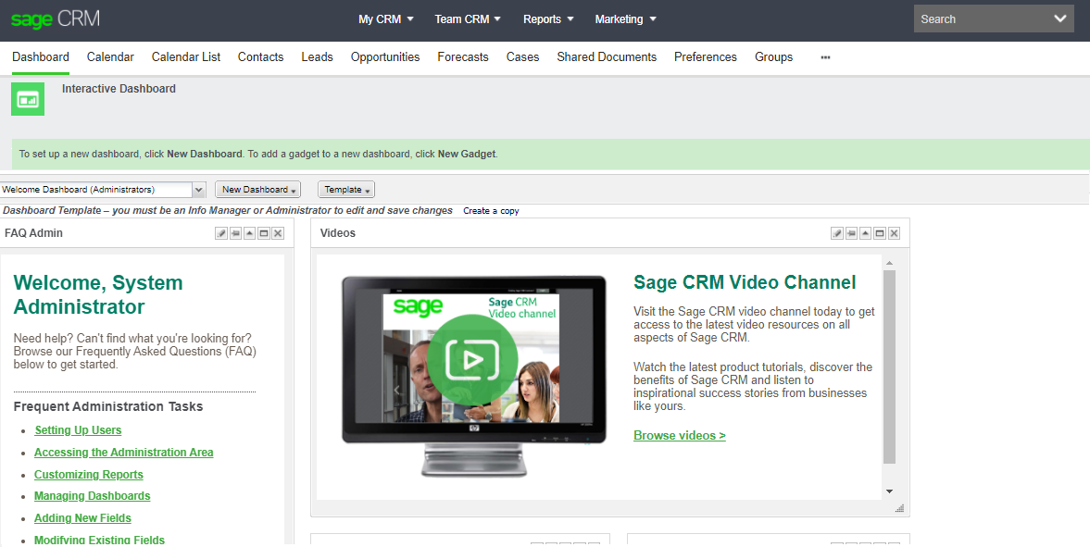1090x547 pixels.
Task: Open the Leads tab
Action: pyautogui.click(x=317, y=57)
